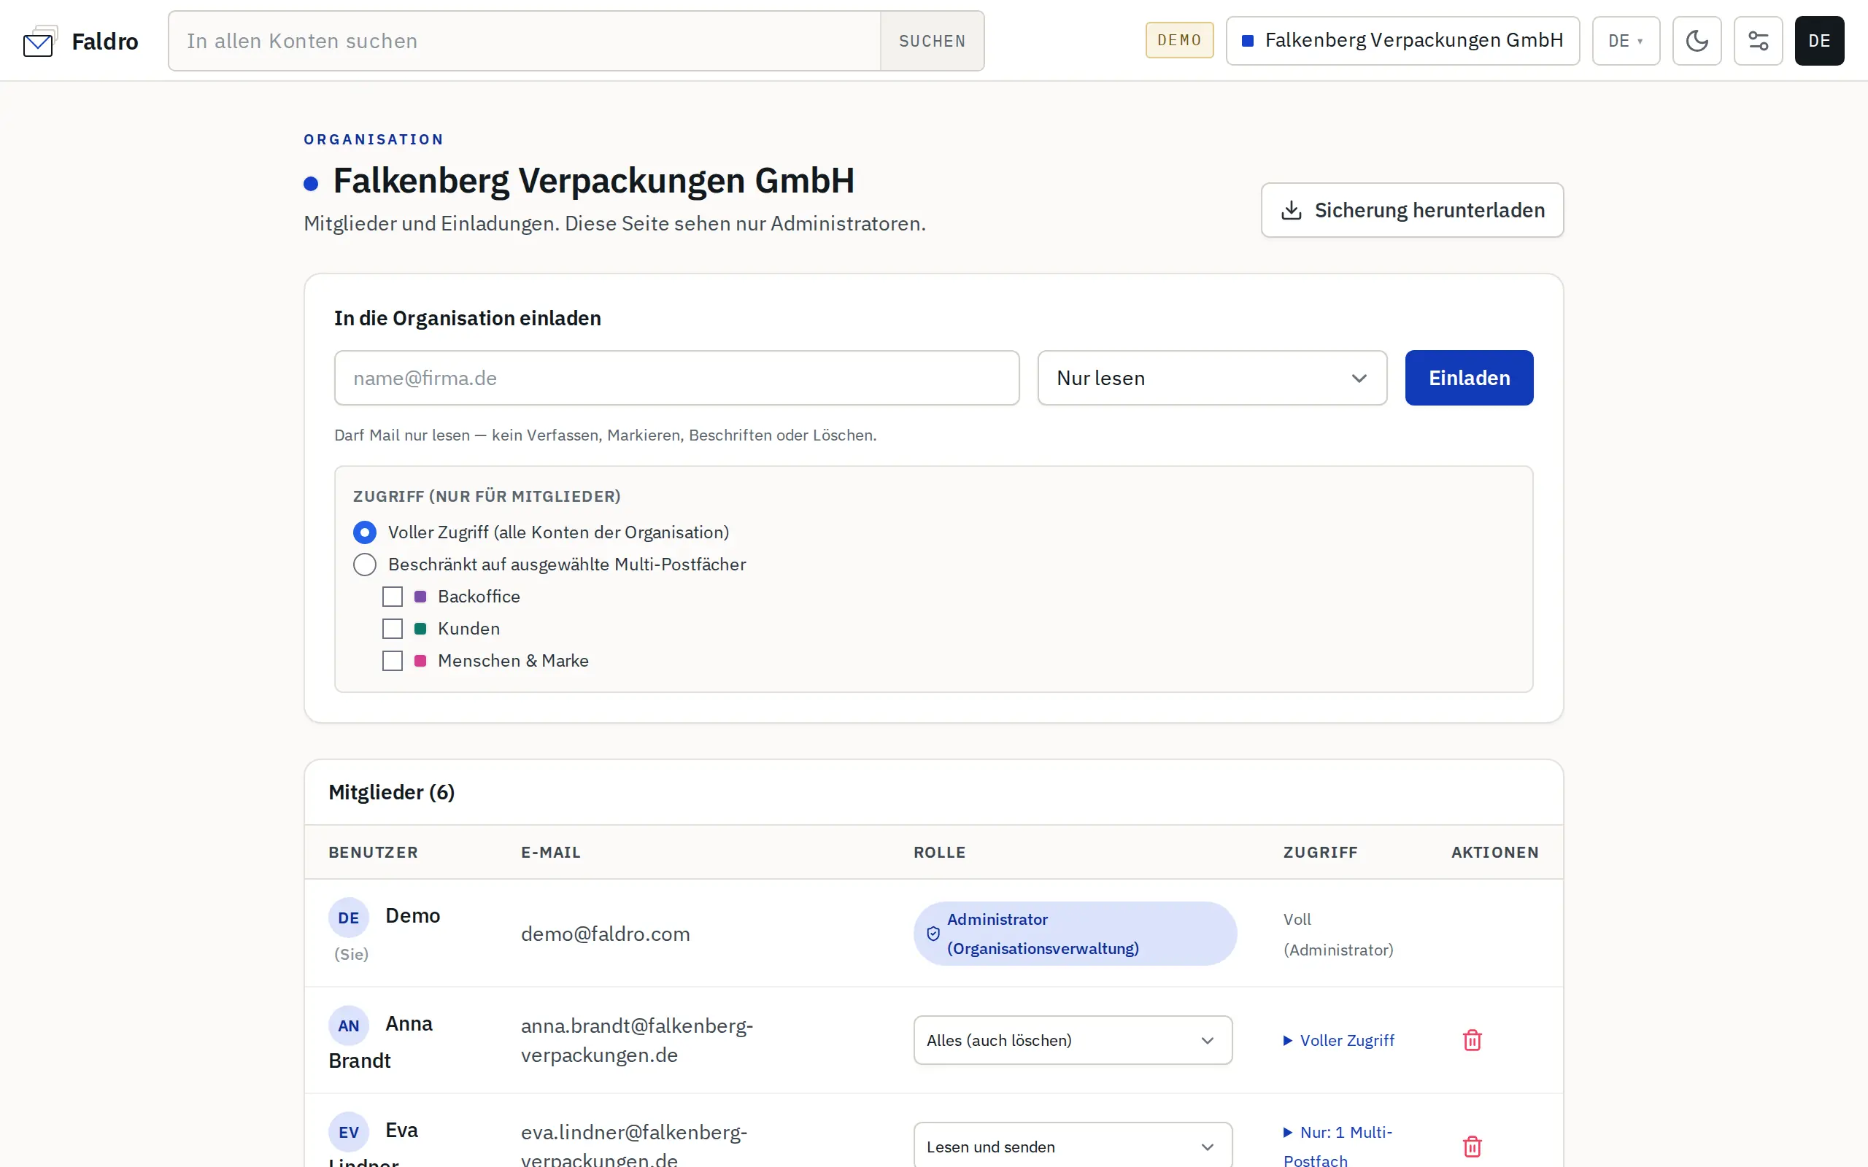Click the SUCHEN search button
This screenshot has width=1868, height=1167.
(x=932, y=41)
